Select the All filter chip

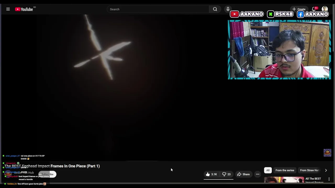(x=268, y=170)
